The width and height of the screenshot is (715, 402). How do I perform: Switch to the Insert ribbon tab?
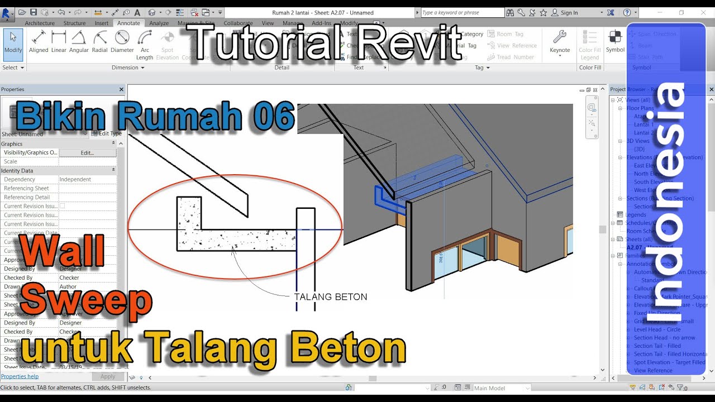tap(102, 23)
